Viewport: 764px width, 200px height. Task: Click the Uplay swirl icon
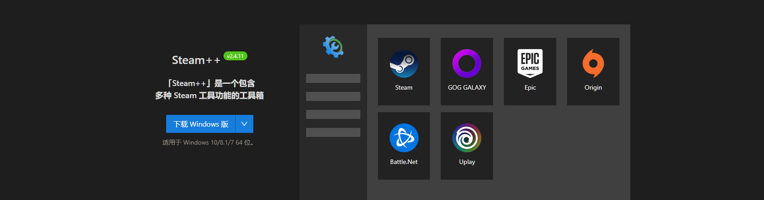[466, 138]
